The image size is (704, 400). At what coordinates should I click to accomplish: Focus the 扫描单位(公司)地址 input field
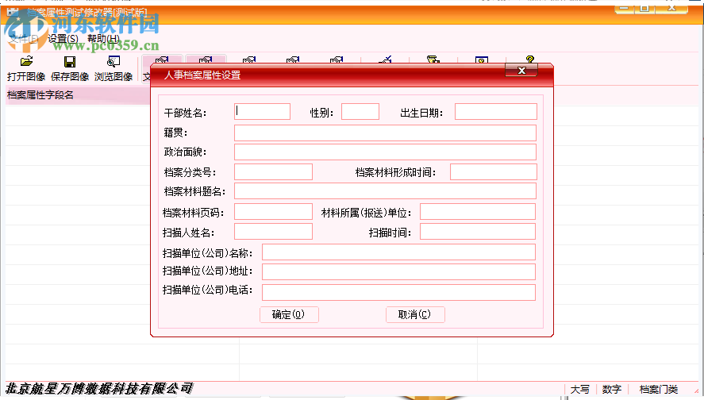click(x=398, y=271)
